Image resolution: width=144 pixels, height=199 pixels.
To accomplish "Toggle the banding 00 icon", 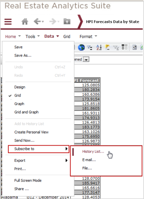I will [124, 47].
